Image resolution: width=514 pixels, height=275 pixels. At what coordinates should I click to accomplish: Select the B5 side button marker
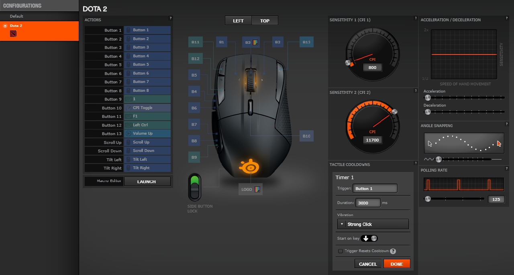[x=194, y=75]
